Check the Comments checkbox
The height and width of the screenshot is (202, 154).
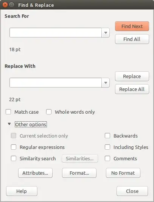click(x=107, y=158)
